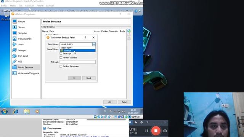Click the Pada column header
This screenshot has width=244, height=137.
[122, 31]
